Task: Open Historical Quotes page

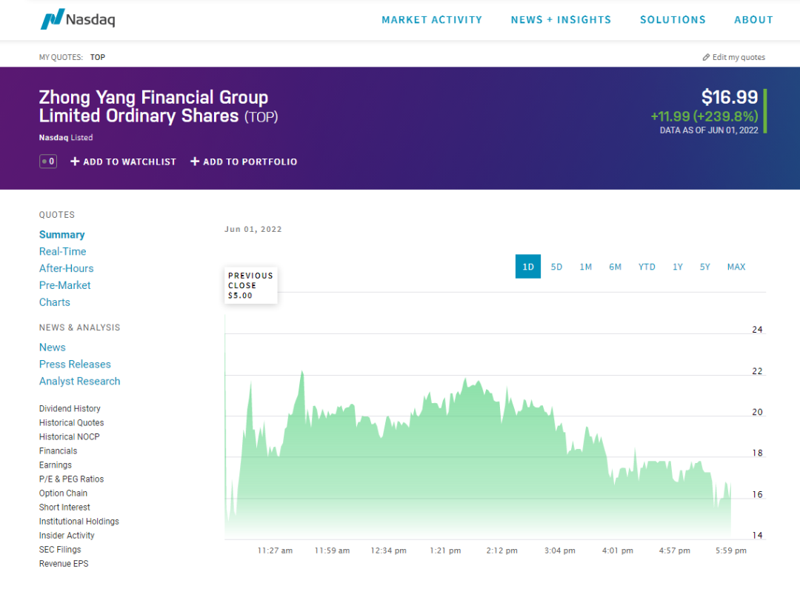Action: [71, 422]
